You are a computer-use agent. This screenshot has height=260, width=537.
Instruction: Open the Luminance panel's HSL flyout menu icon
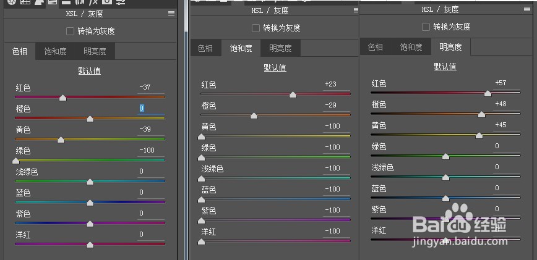527,9
